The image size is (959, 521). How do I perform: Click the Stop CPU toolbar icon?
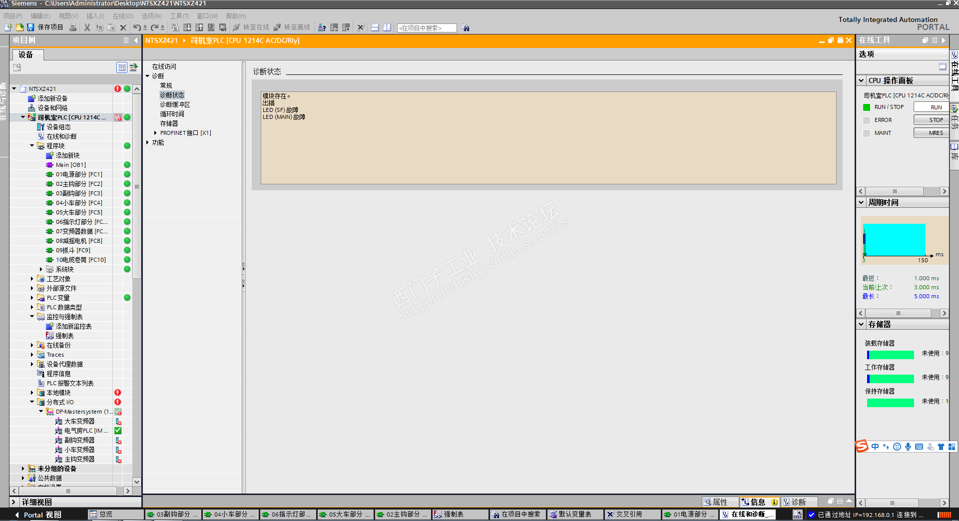click(x=346, y=27)
